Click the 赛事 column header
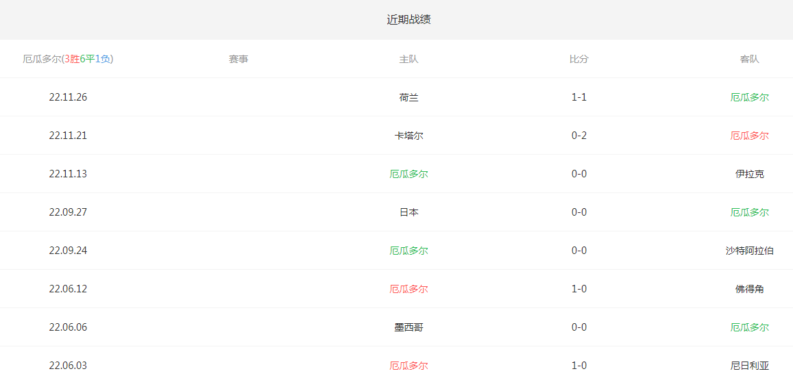The height and width of the screenshot is (380, 793). (x=239, y=59)
